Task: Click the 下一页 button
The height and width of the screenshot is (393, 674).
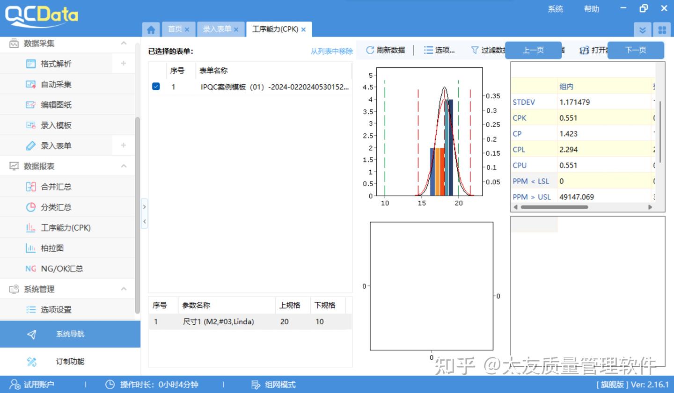Action: click(x=636, y=50)
